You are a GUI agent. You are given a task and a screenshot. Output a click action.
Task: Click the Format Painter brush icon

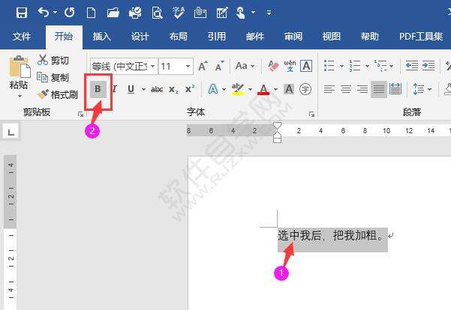(43, 94)
